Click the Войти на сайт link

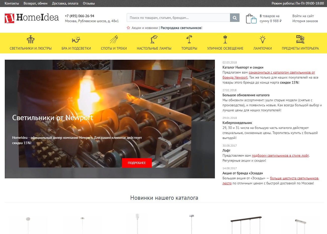point(303,16)
